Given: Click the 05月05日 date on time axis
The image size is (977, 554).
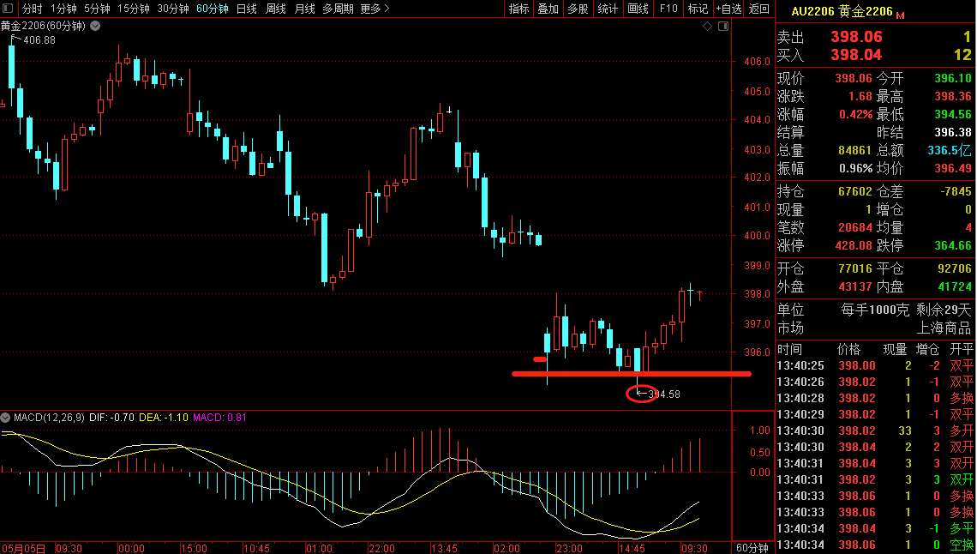Looking at the screenshot, I should (23, 548).
